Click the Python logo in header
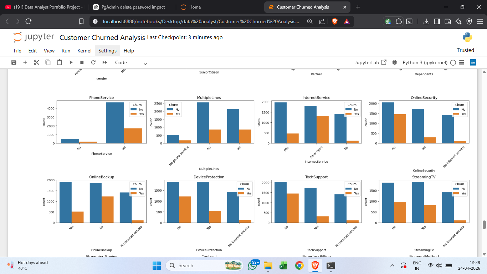Image resolution: width=487 pixels, height=274 pixels. pos(467,37)
